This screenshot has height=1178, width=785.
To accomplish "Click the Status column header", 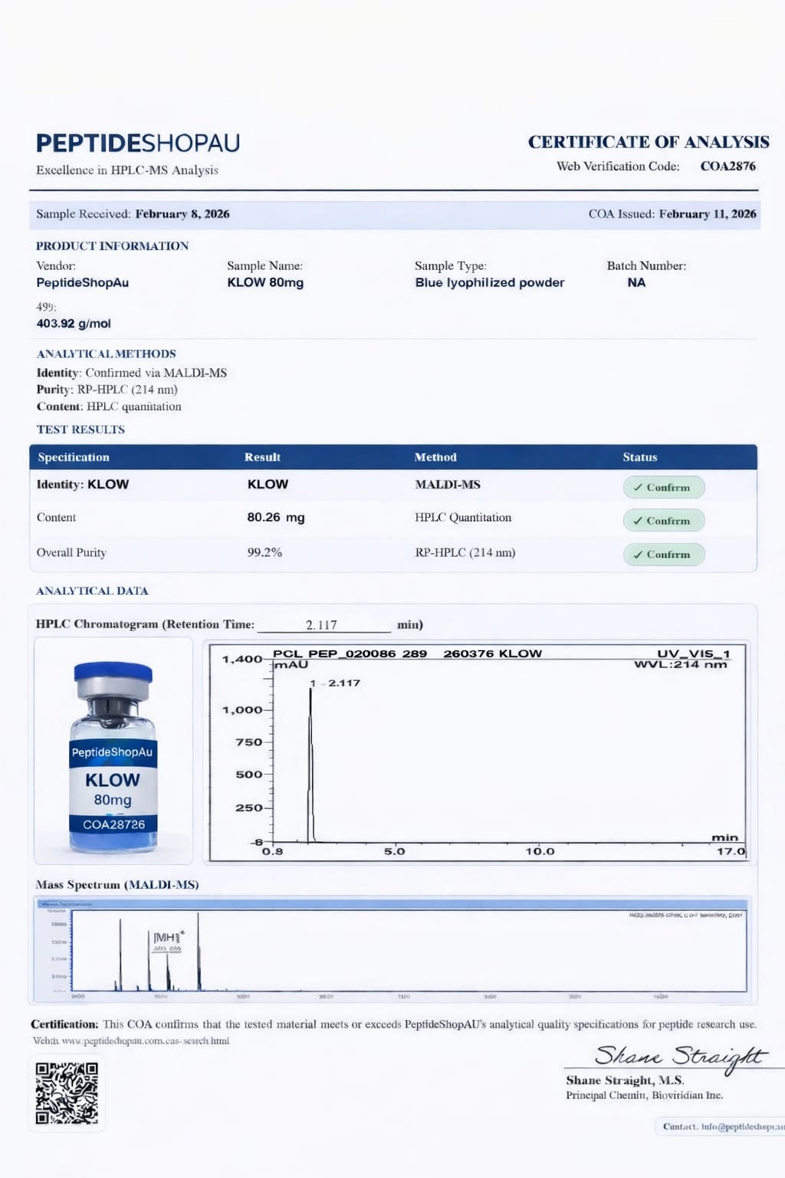I will (x=639, y=457).
